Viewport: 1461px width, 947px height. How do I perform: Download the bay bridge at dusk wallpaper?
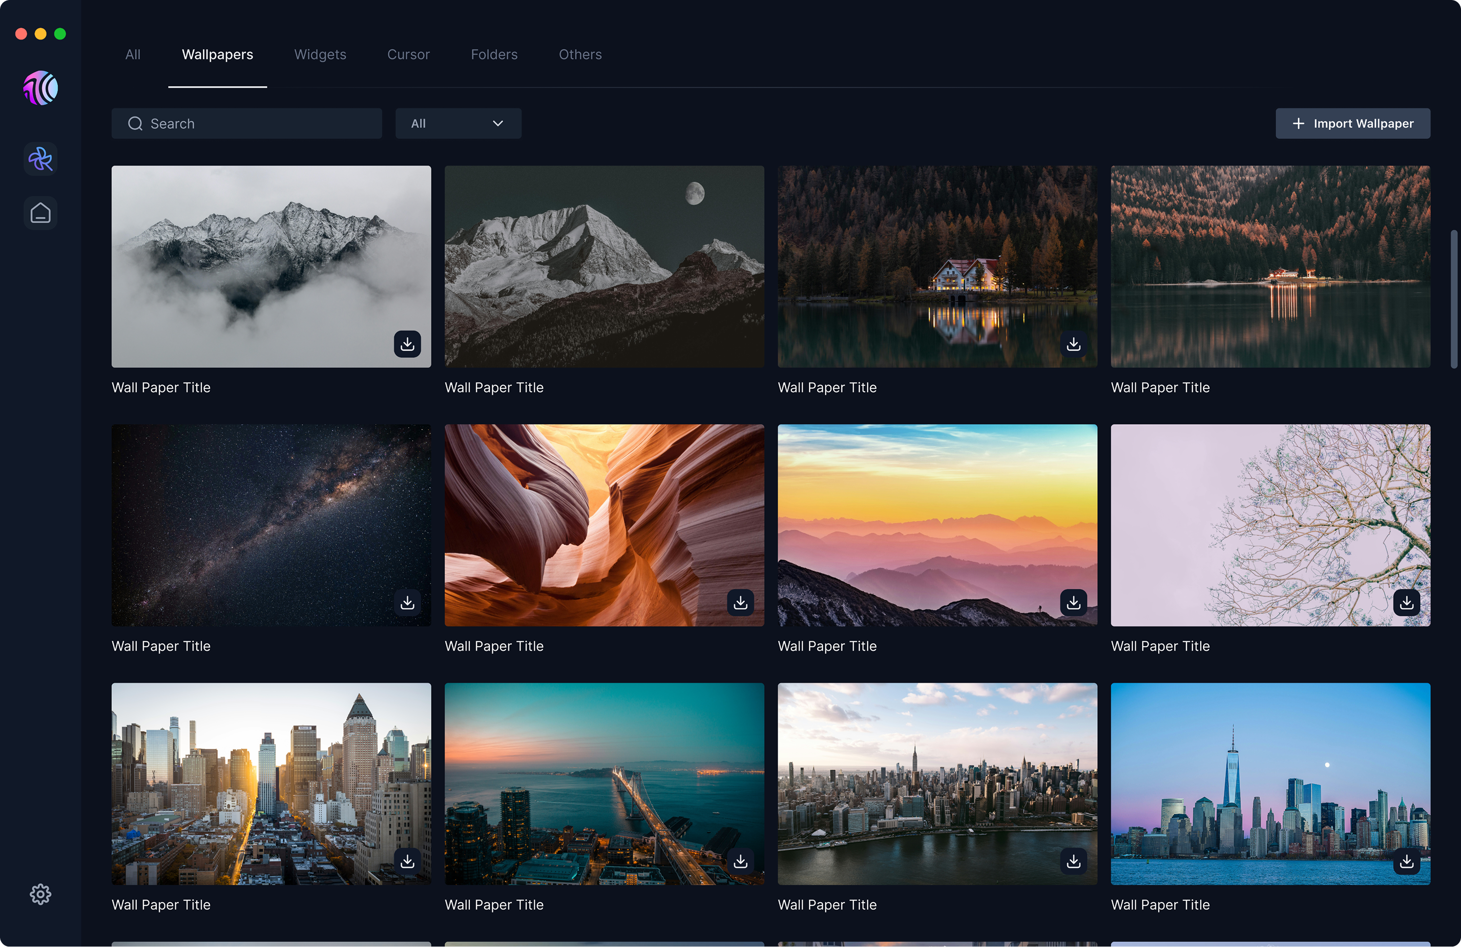(x=740, y=861)
